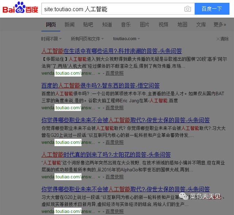Image resolution: width=234 pixels, height=215 pixels.
Task: Open 百度快照 for 百度的人工智能很牛吗
Action: point(114,108)
